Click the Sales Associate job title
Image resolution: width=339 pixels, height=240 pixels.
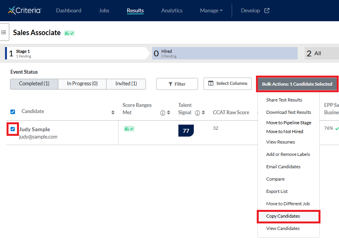(x=37, y=33)
